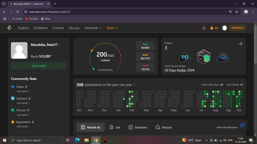
Task: Close the Manshika_Patel17 LeetCode tab
Action: coord(48,4)
